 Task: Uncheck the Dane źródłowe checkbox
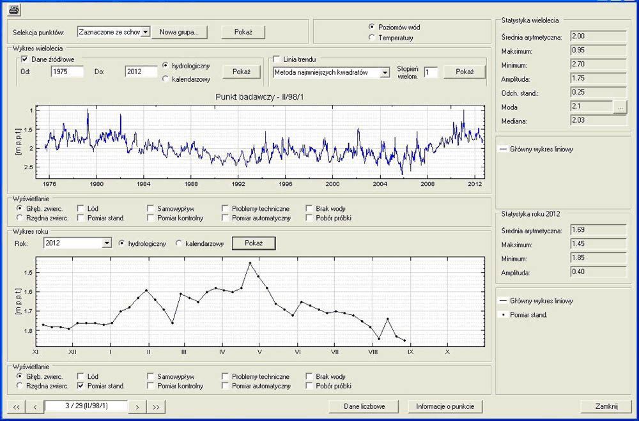click(x=26, y=59)
